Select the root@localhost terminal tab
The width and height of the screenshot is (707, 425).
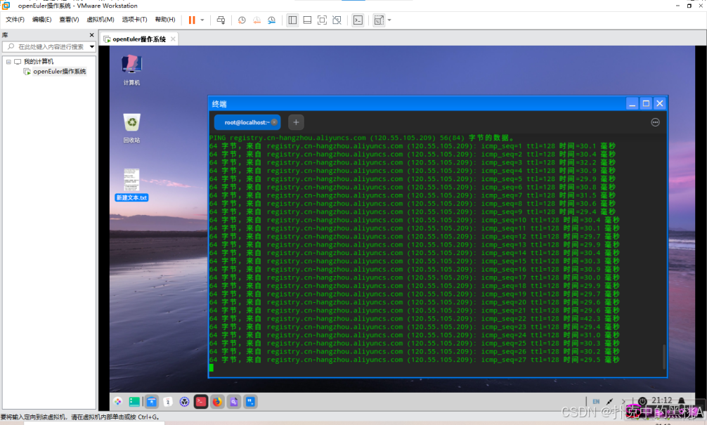246,122
